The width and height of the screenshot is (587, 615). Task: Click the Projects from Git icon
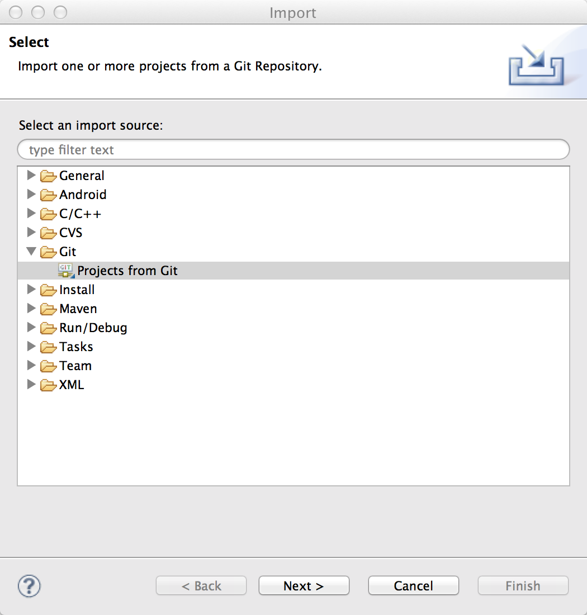[x=66, y=271]
